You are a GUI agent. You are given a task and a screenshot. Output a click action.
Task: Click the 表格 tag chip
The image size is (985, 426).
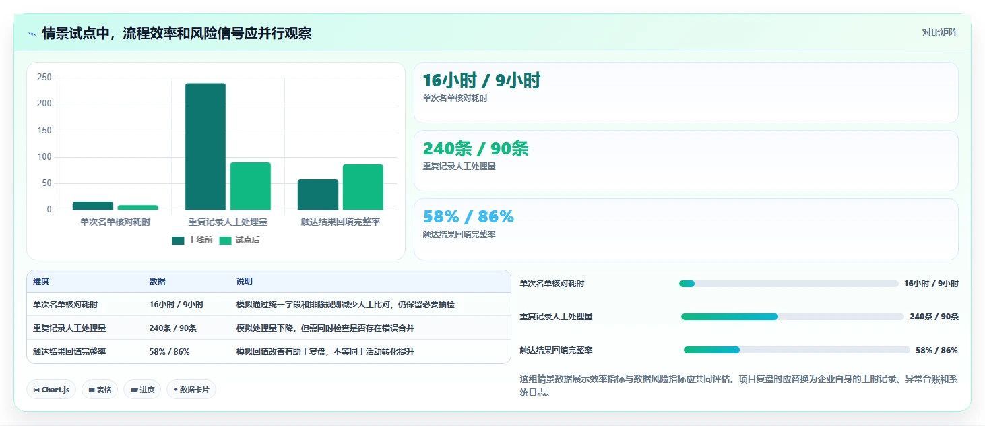pyautogui.click(x=100, y=390)
